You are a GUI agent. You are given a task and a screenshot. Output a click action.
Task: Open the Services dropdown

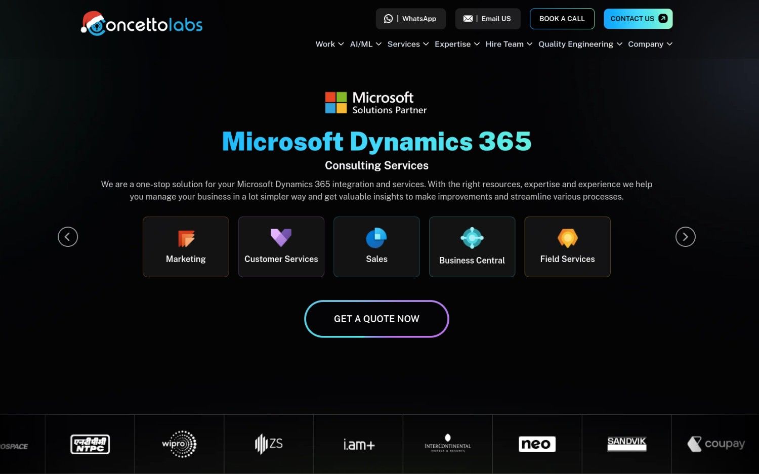[408, 44]
